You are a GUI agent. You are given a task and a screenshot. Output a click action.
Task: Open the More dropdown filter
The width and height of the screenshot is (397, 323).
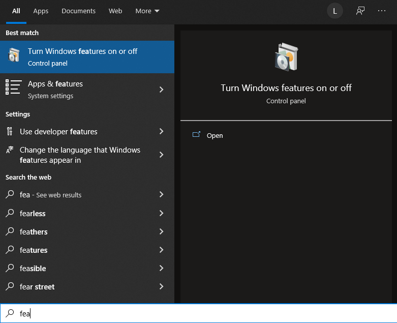coord(147,11)
